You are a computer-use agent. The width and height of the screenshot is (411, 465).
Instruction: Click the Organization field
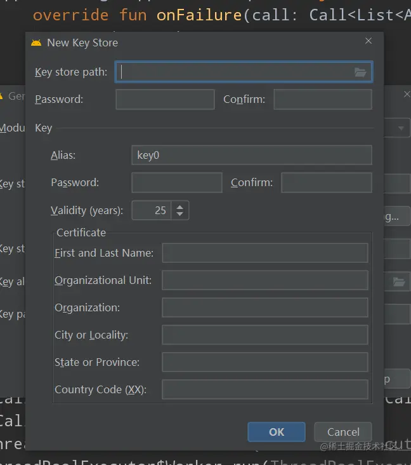(x=265, y=307)
